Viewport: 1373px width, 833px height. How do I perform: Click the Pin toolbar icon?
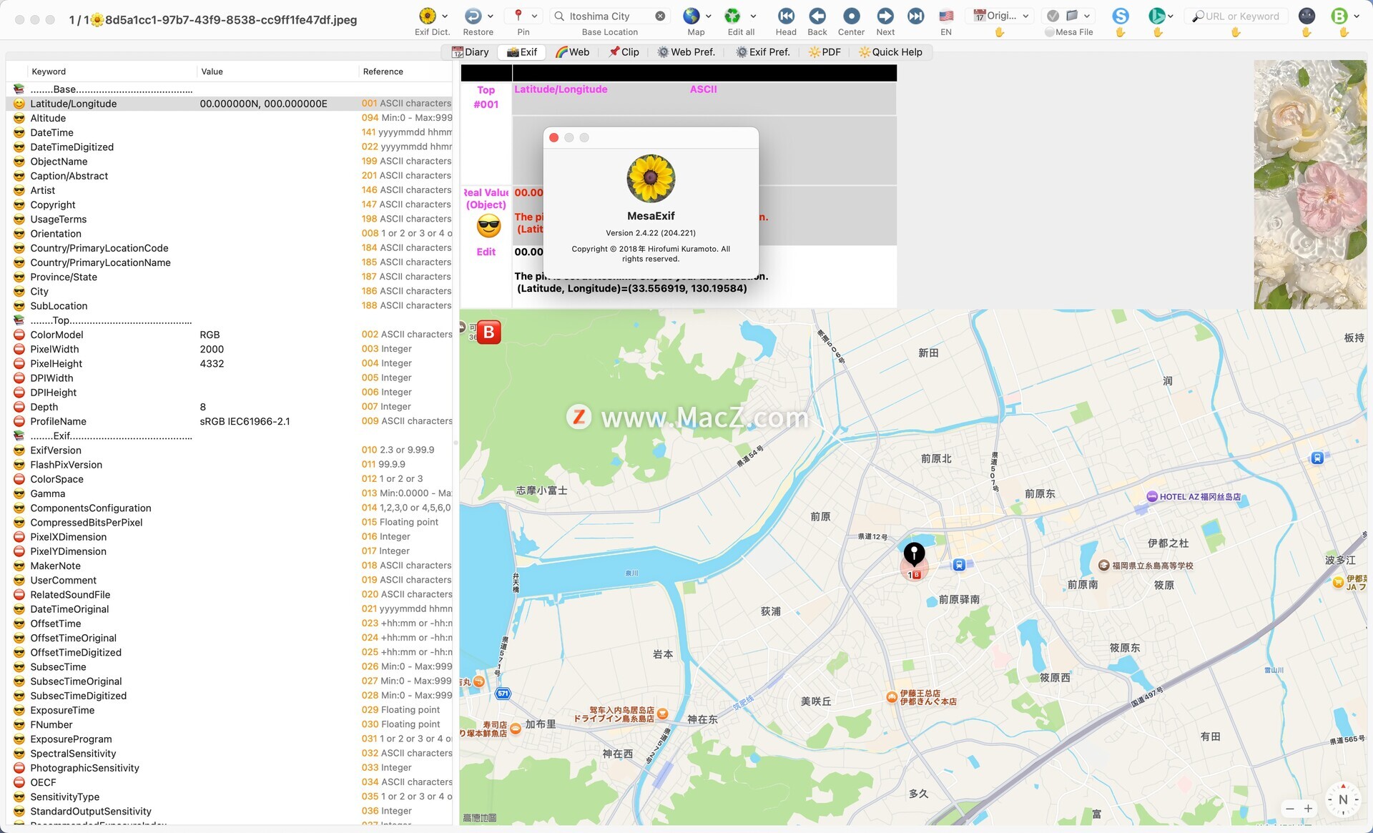click(518, 16)
